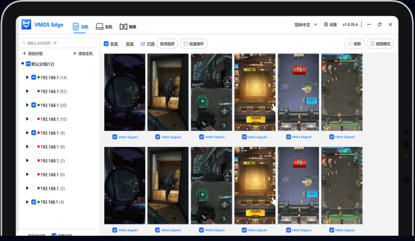The image size is (415, 241).
Task: Expand host 192.168.1 (0) with red status, first one
Action: click(27, 147)
